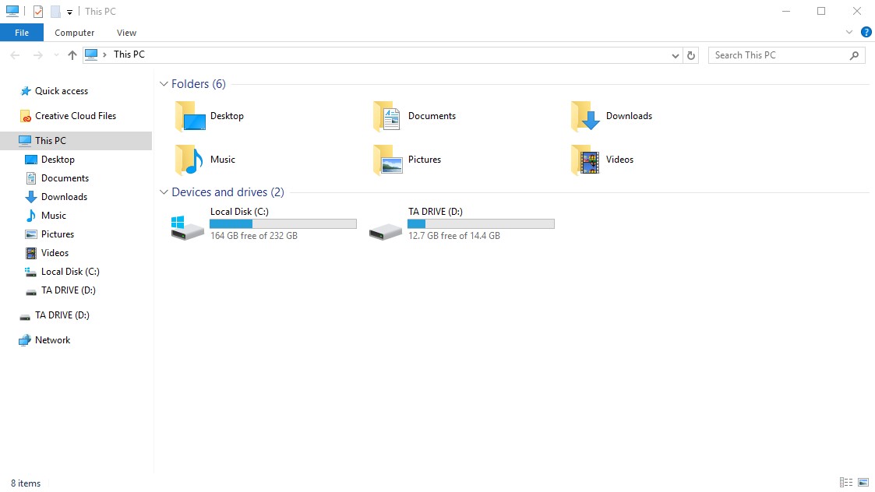The width and height of the screenshot is (875, 492).
Task: Open the Documents folder icon in Folders
Action: tap(386, 116)
